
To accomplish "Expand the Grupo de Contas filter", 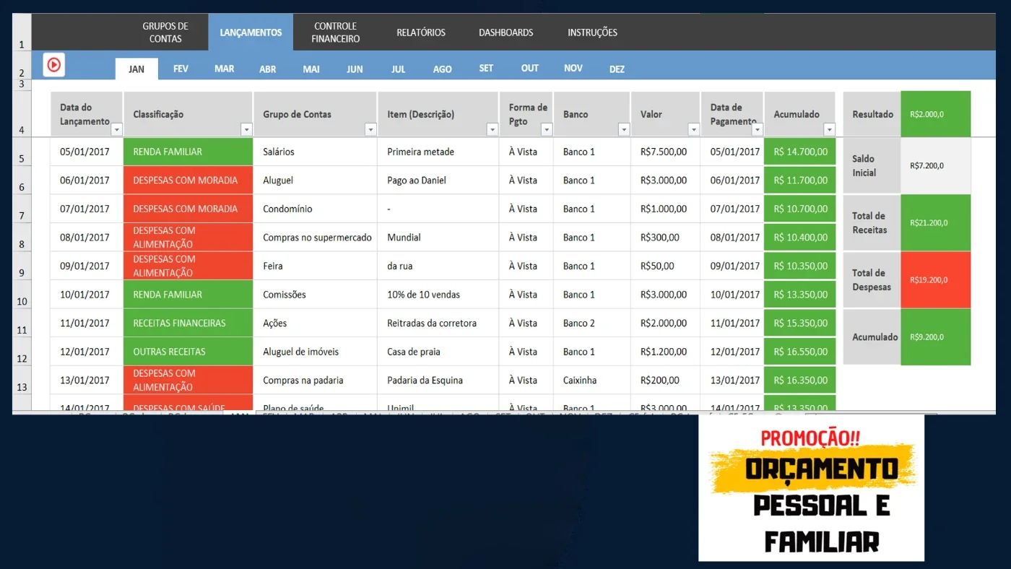I will 370,130.
